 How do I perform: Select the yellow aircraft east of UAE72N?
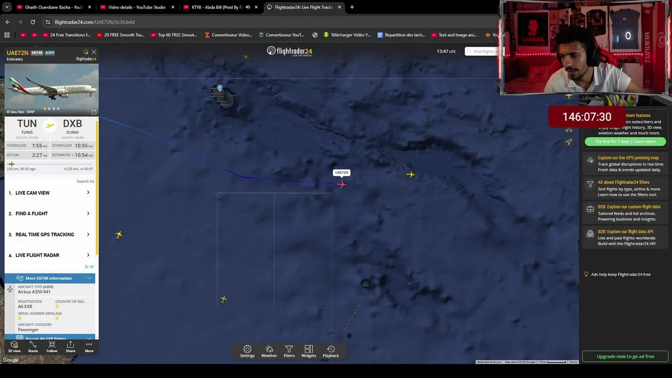pyautogui.click(x=411, y=174)
